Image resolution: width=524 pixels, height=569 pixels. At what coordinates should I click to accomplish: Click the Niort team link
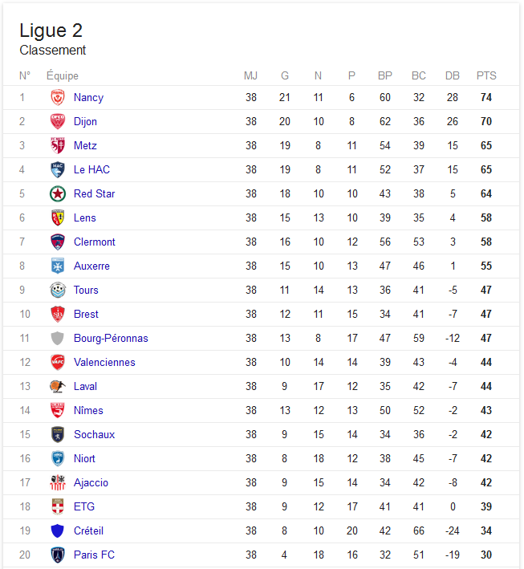click(84, 459)
